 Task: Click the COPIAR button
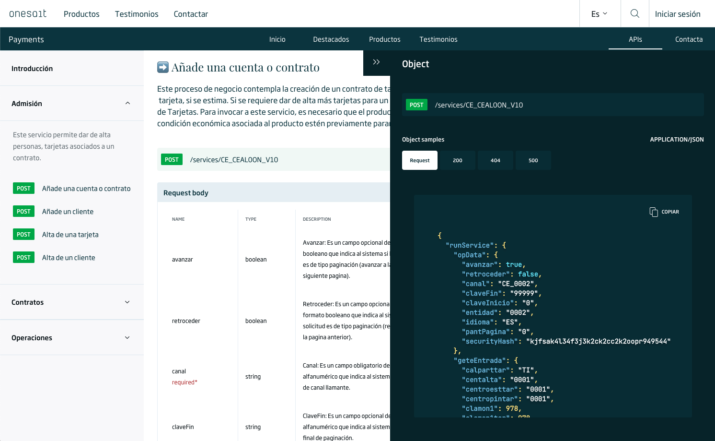664,212
